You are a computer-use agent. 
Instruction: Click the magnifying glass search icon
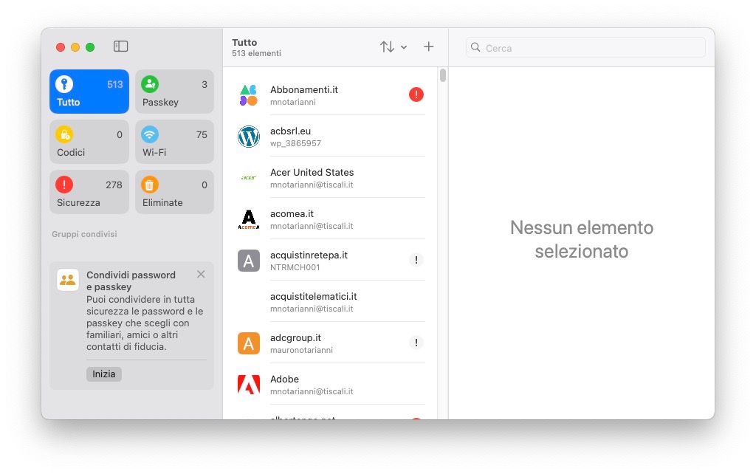[475, 47]
